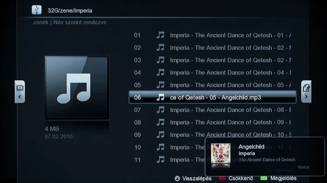Open the left book side panel
Viewport: 327px width, 183px height.
pos(20,92)
